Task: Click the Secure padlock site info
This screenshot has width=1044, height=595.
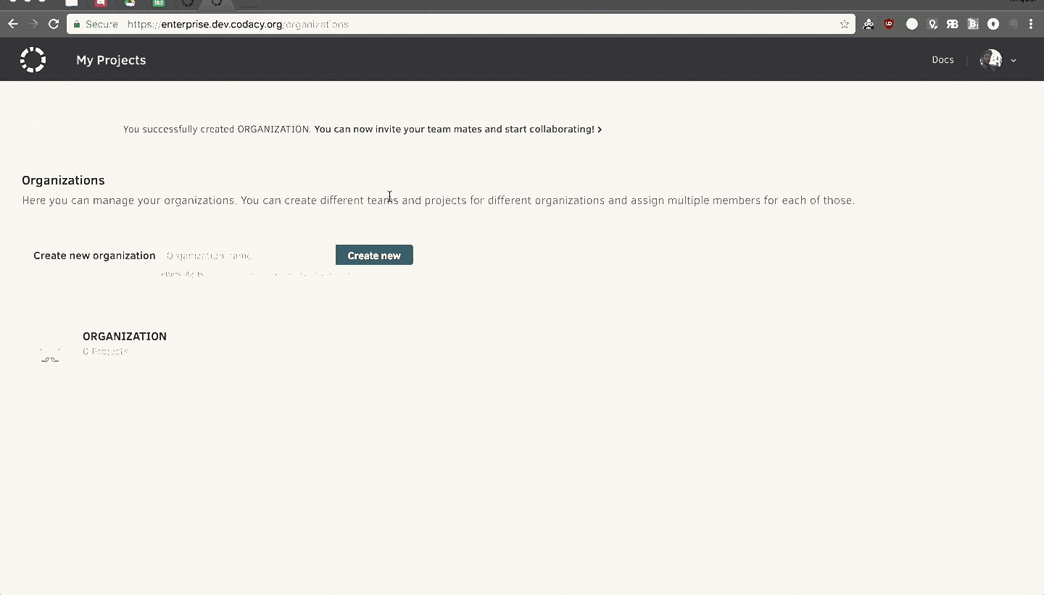Action: pos(96,24)
